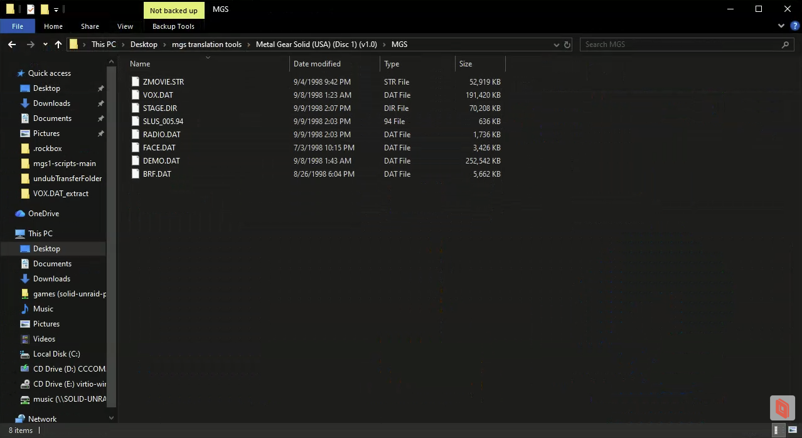Click the folder icon in the address bar
Screen dimensions: 802x438
(73, 44)
